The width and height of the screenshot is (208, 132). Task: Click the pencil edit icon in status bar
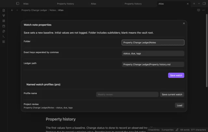[177, 130]
